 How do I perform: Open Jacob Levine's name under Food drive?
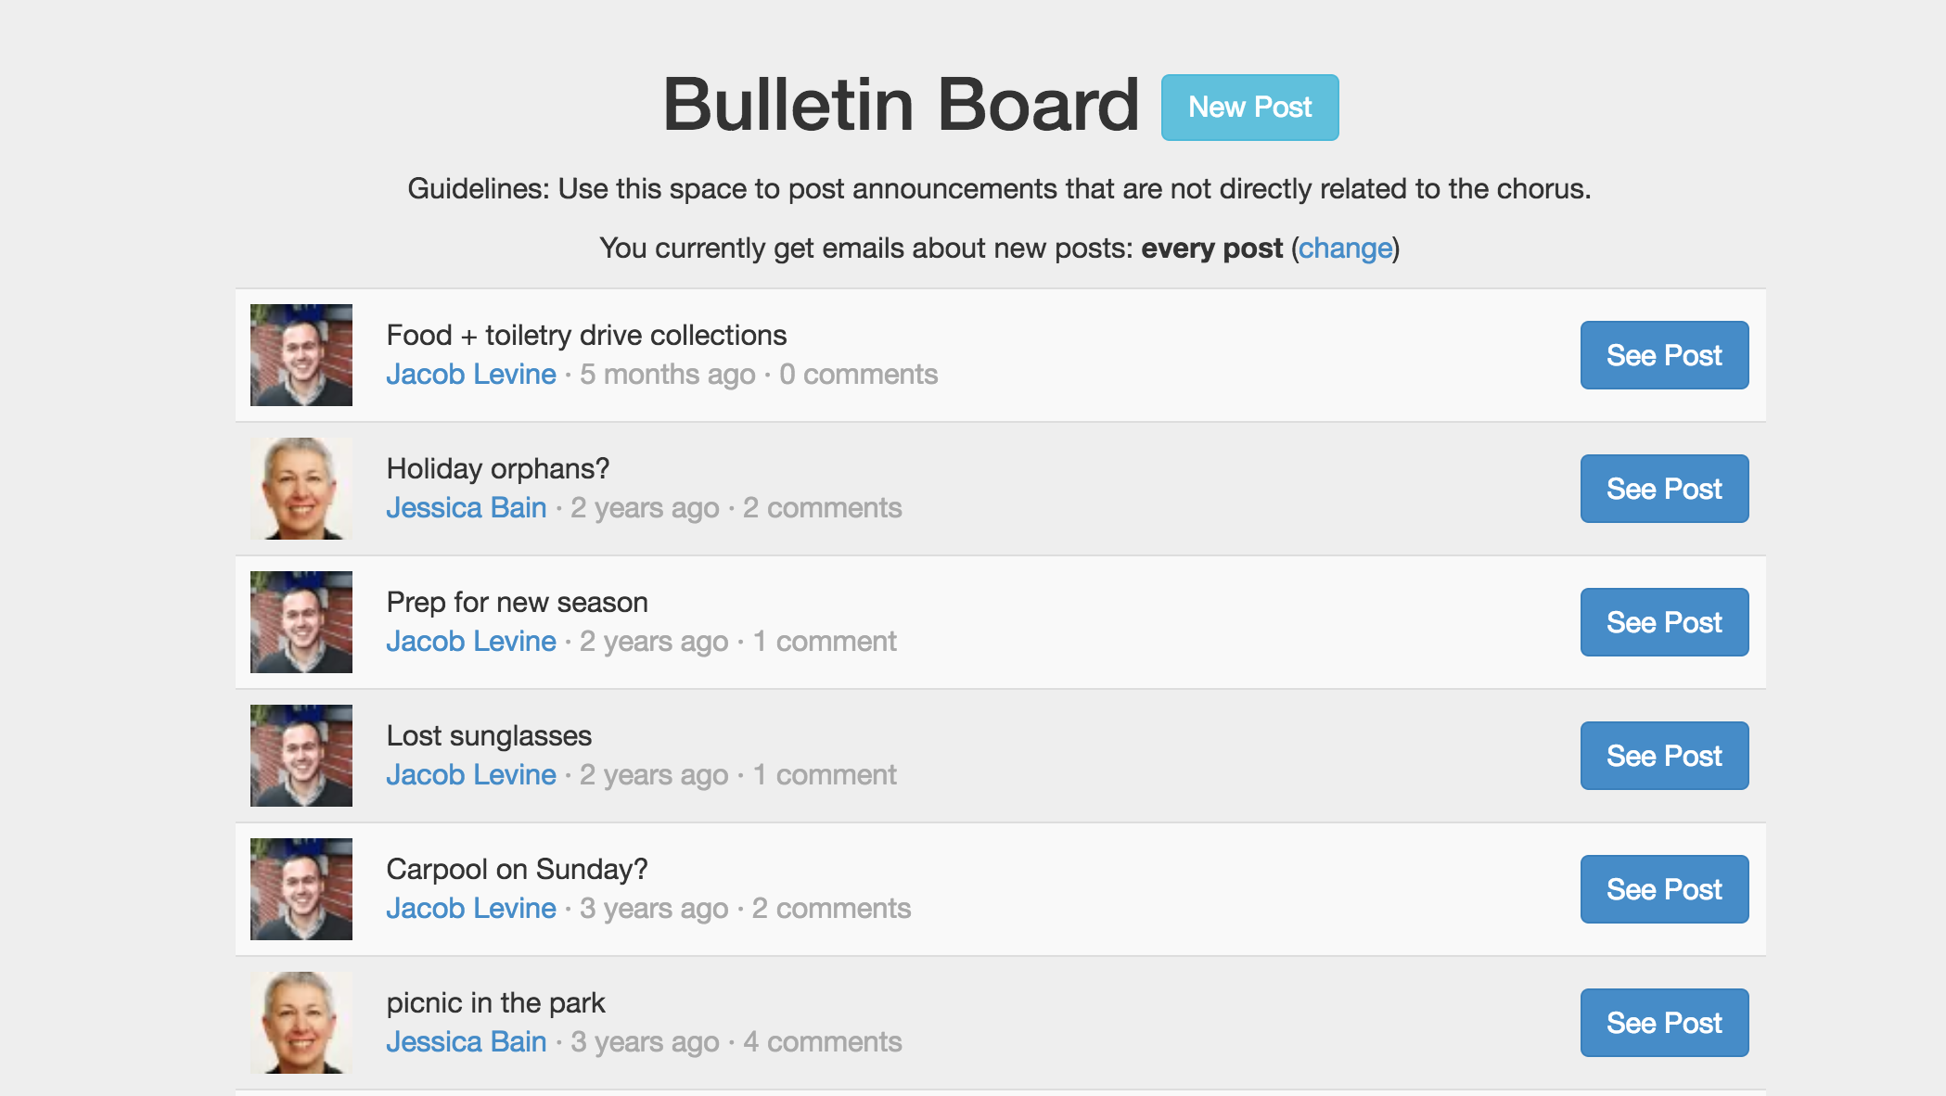coord(471,375)
